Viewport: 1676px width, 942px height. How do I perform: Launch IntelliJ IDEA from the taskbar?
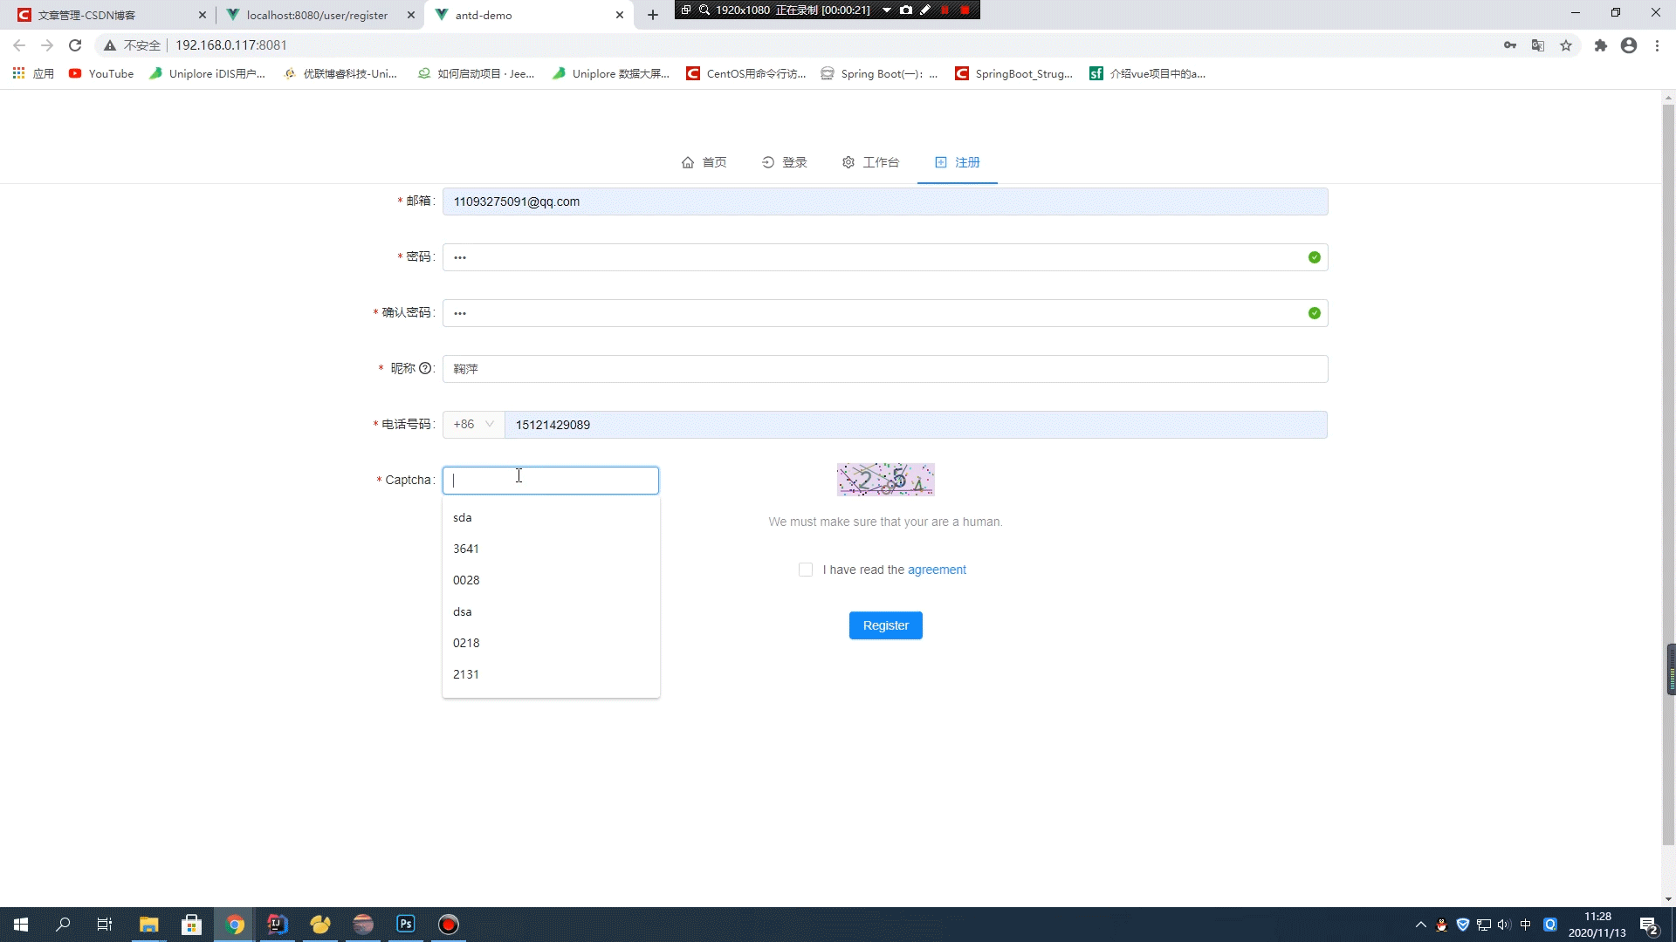pyautogui.click(x=278, y=924)
